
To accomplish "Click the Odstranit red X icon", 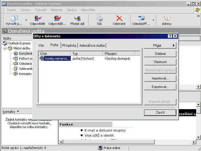I will 119,19.
